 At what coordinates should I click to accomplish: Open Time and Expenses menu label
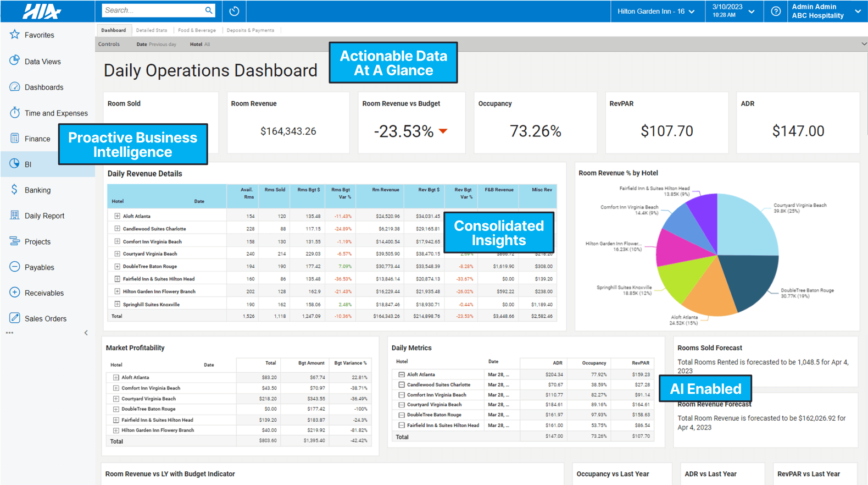tap(56, 113)
